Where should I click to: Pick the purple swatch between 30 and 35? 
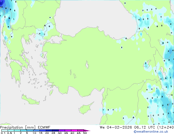(62, 131)
